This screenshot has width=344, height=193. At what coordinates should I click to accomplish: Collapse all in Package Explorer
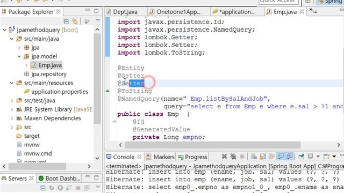coord(66,21)
